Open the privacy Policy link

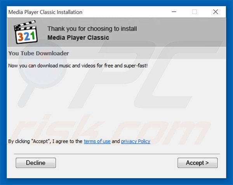[136, 141]
